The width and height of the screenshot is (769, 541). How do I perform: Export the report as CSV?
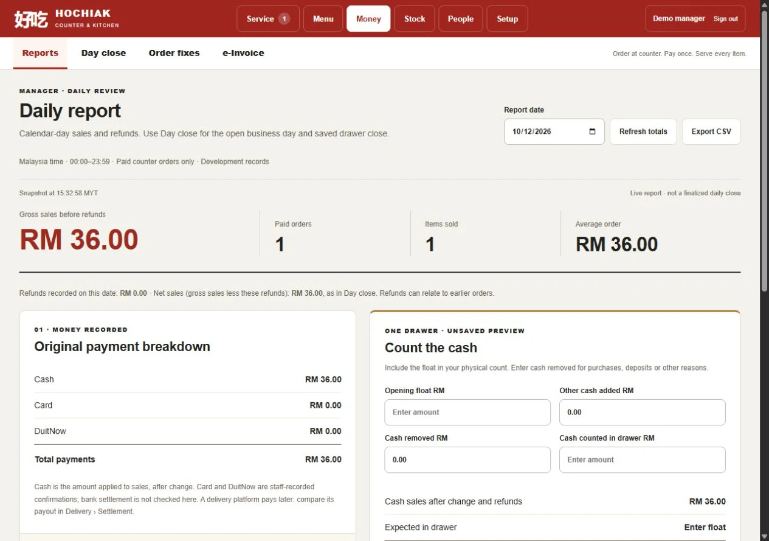point(711,131)
